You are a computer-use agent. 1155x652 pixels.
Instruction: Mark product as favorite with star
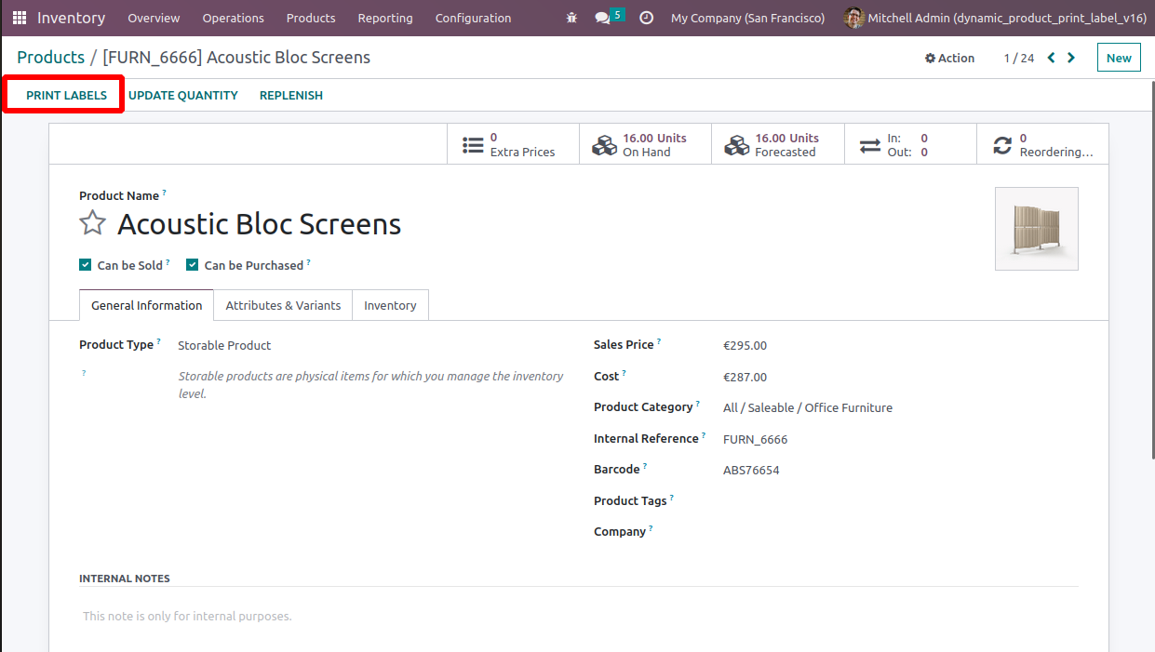pyautogui.click(x=92, y=223)
